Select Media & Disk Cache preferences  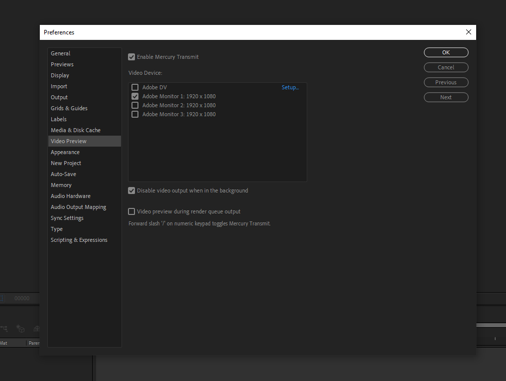coord(75,130)
